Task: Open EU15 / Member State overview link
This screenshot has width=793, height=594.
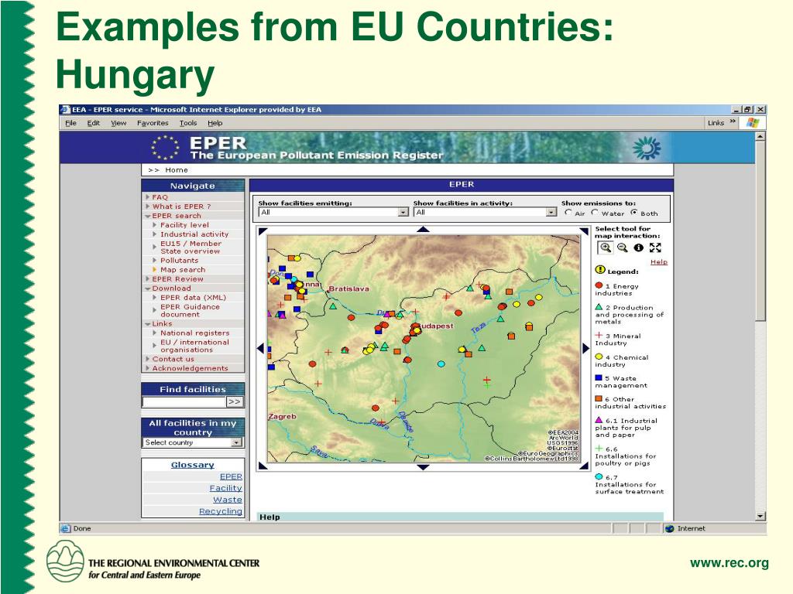Action: click(191, 247)
